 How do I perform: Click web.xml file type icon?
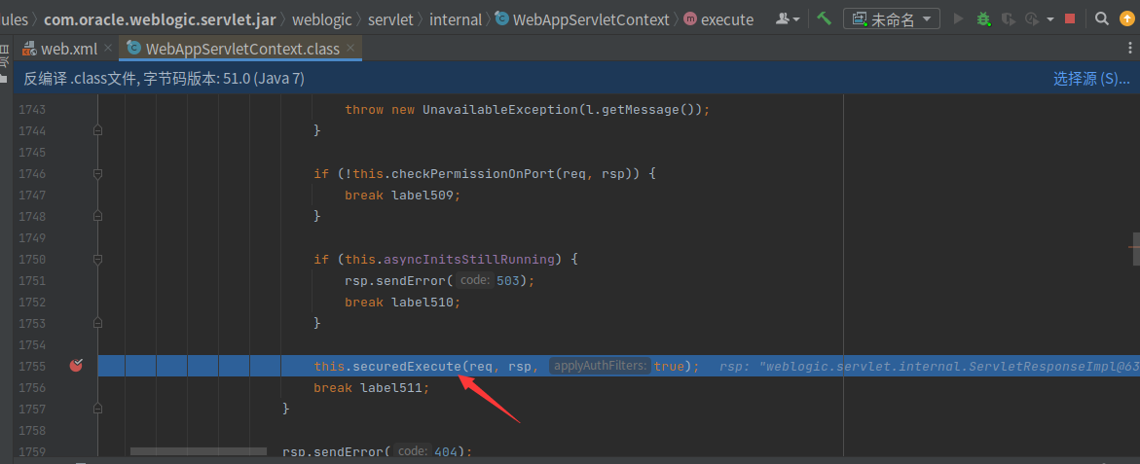29,49
